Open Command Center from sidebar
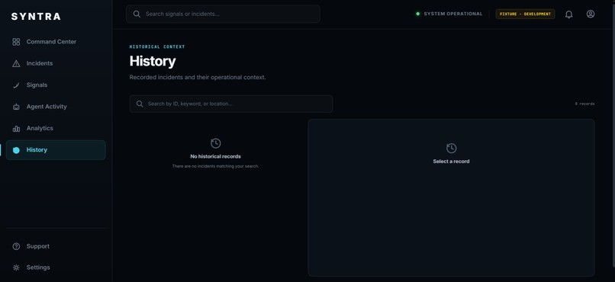 56,42
